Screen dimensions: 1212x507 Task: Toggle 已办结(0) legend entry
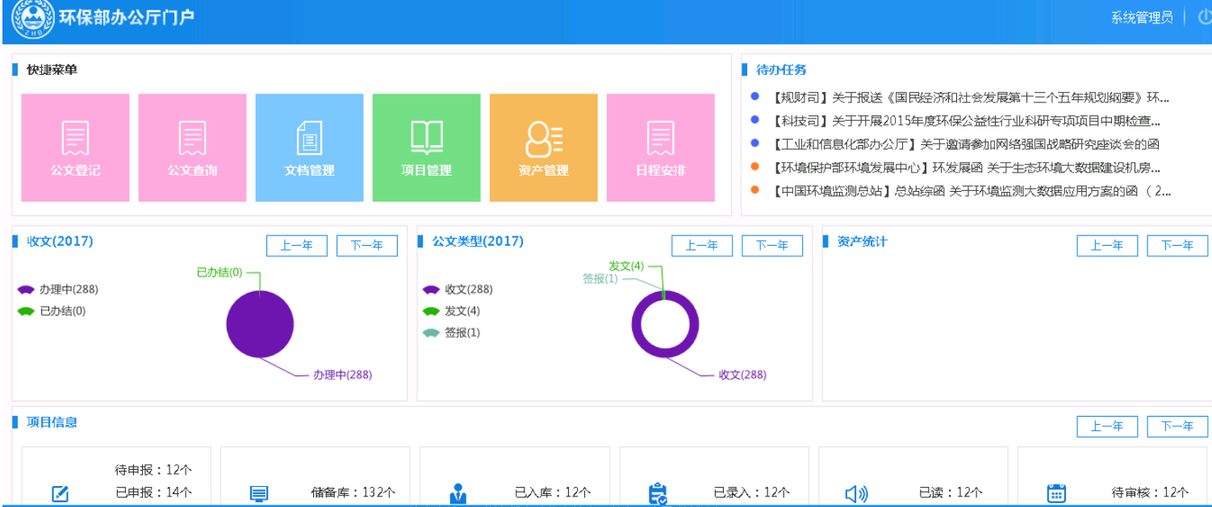point(52,311)
